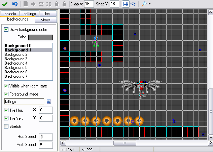The width and height of the screenshot is (213, 152).
Task: Toggle the isometric grid button
Action: tap(133, 4)
